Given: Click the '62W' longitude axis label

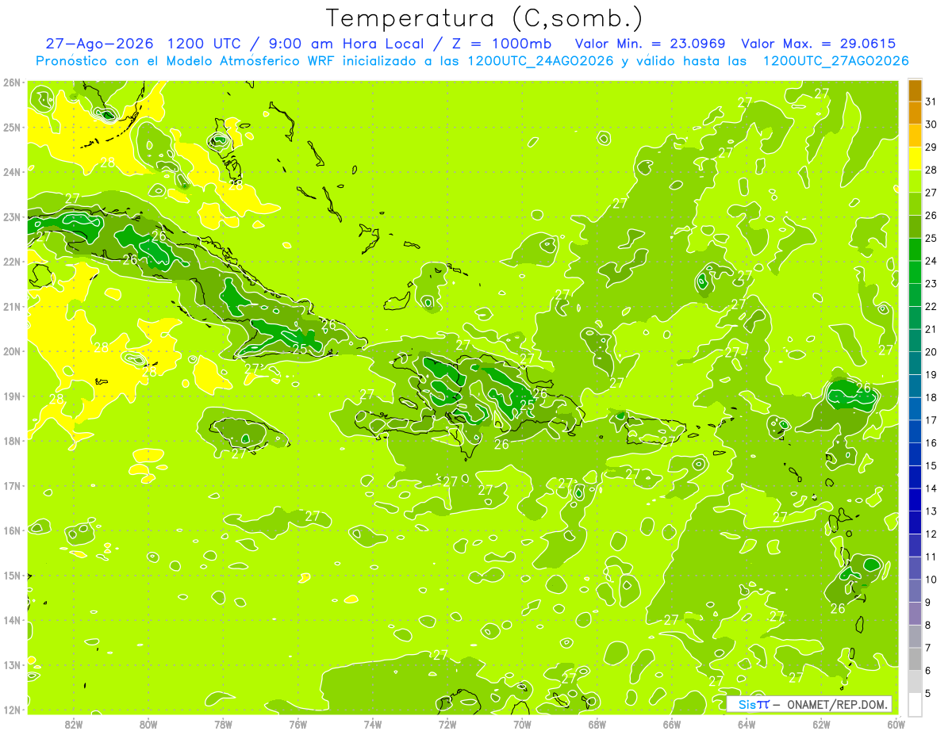Looking at the screenshot, I should point(821,724).
